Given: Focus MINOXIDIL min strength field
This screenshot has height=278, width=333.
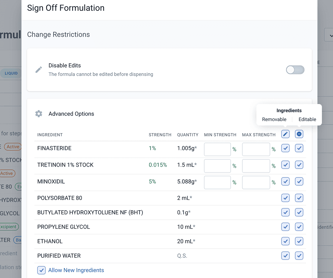Looking at the screenshot, I should click(x=217, y=182).
